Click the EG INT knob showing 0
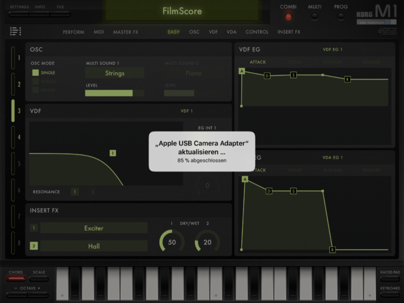 coord(207,185)
